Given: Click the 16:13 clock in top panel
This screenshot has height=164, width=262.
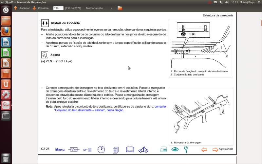Looking at the screenshot, I should click(234, 2).
